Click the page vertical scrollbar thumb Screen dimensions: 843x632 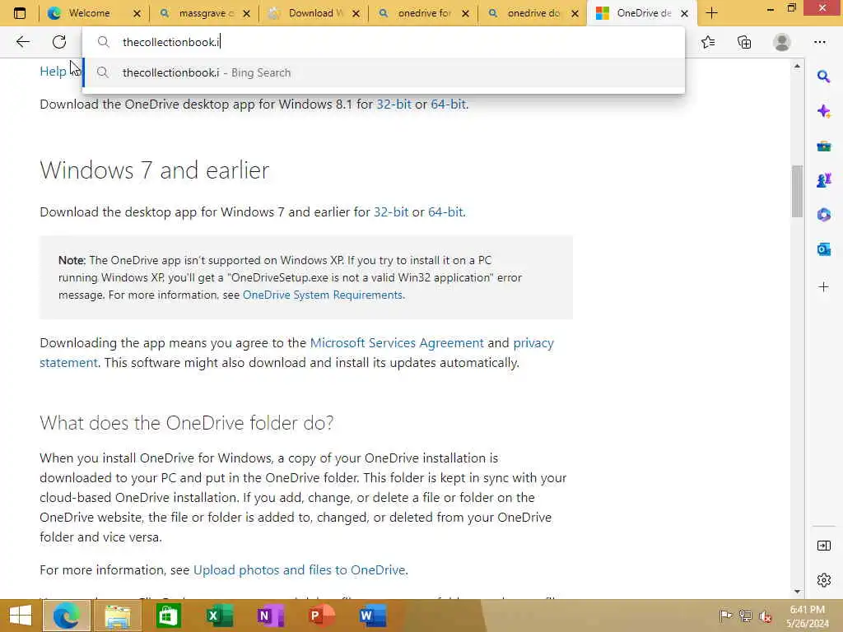click(x=797, y=191)
